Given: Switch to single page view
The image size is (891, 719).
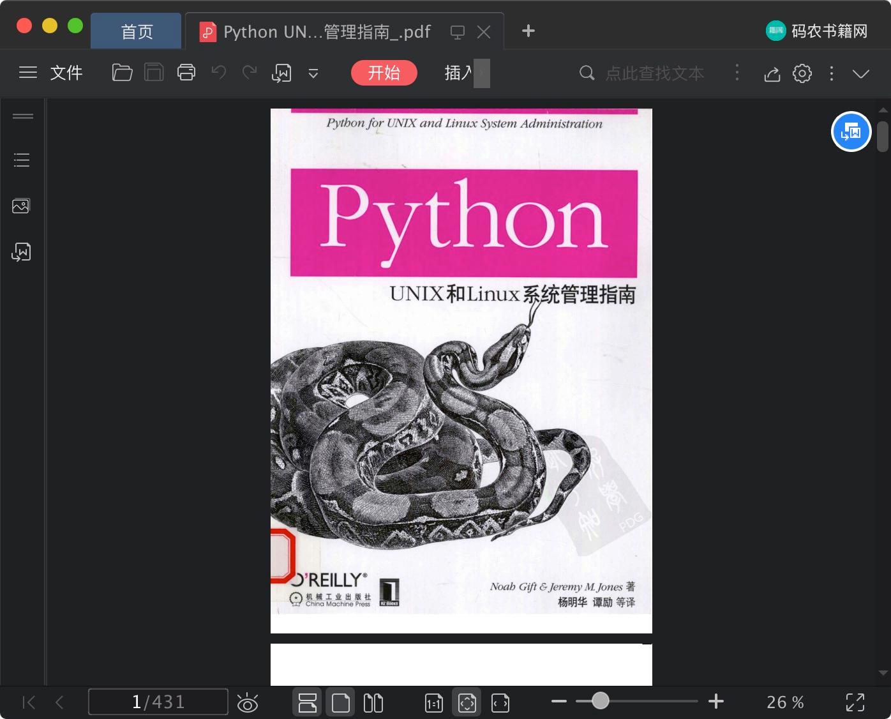Looking at the screenshot, I should tap(341, 702).
